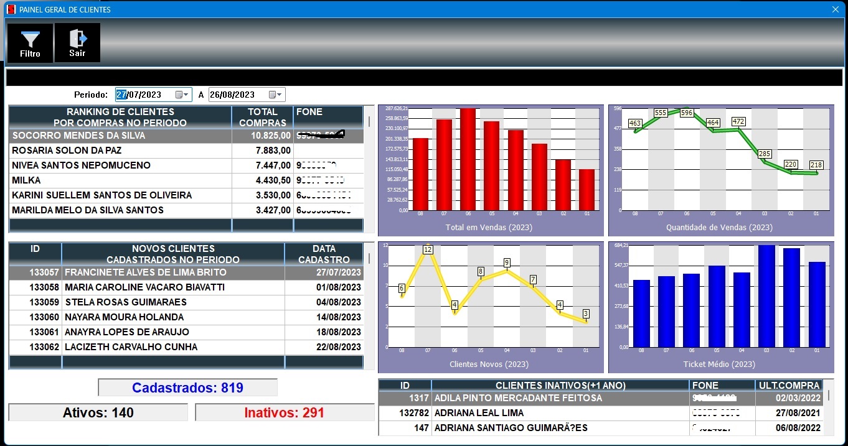Click the Clientes Novos (2023) chart
This screenshot has height=446, width=848.
491,307
